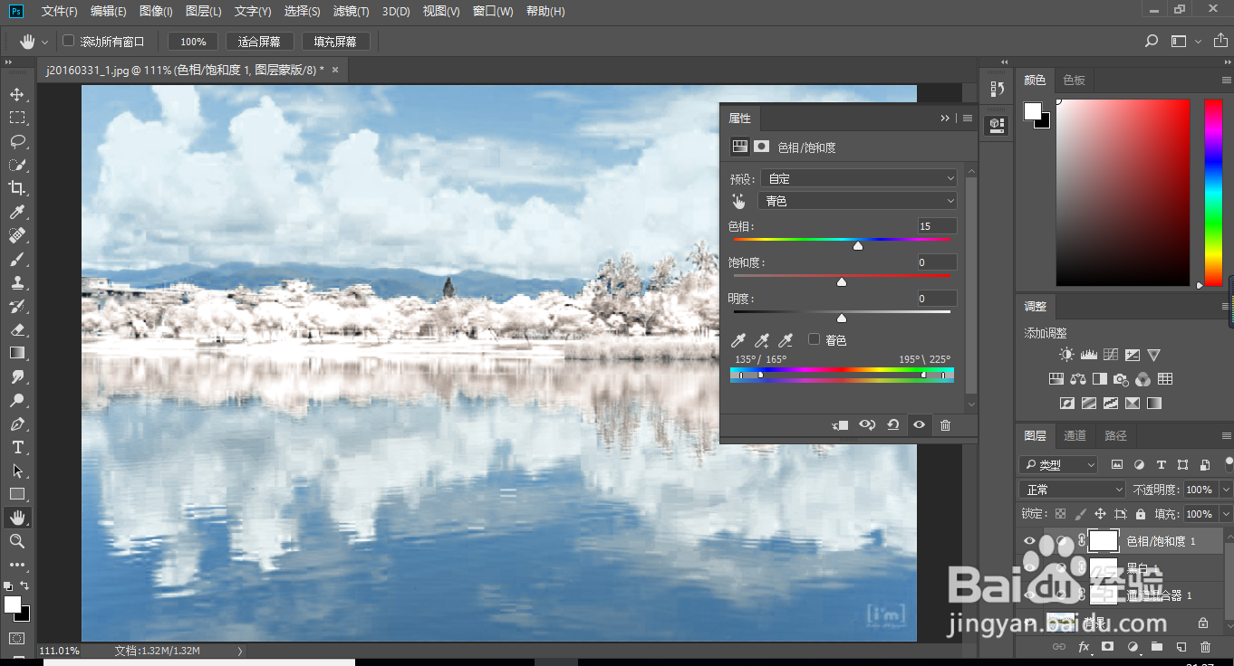Delete layer with Layers trash icon
This screenshot has height=666, width=1234.
[1205, 647]
